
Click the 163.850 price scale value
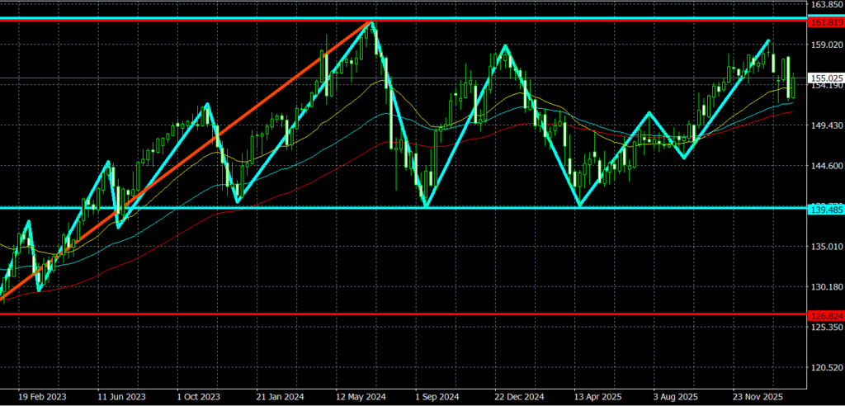click(x=825, y=5)
